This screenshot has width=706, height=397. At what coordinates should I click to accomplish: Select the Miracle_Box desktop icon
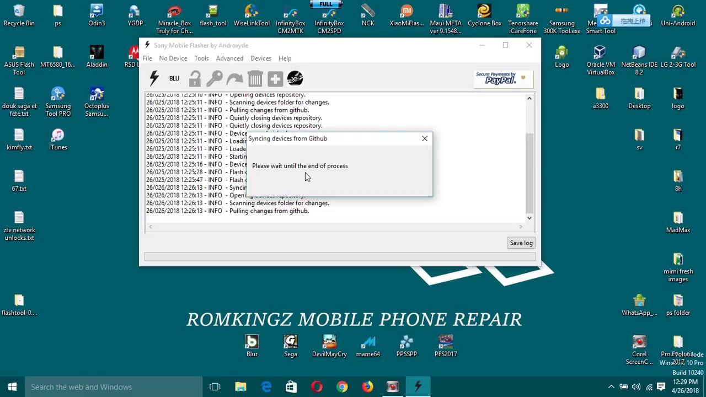(174, 19)
